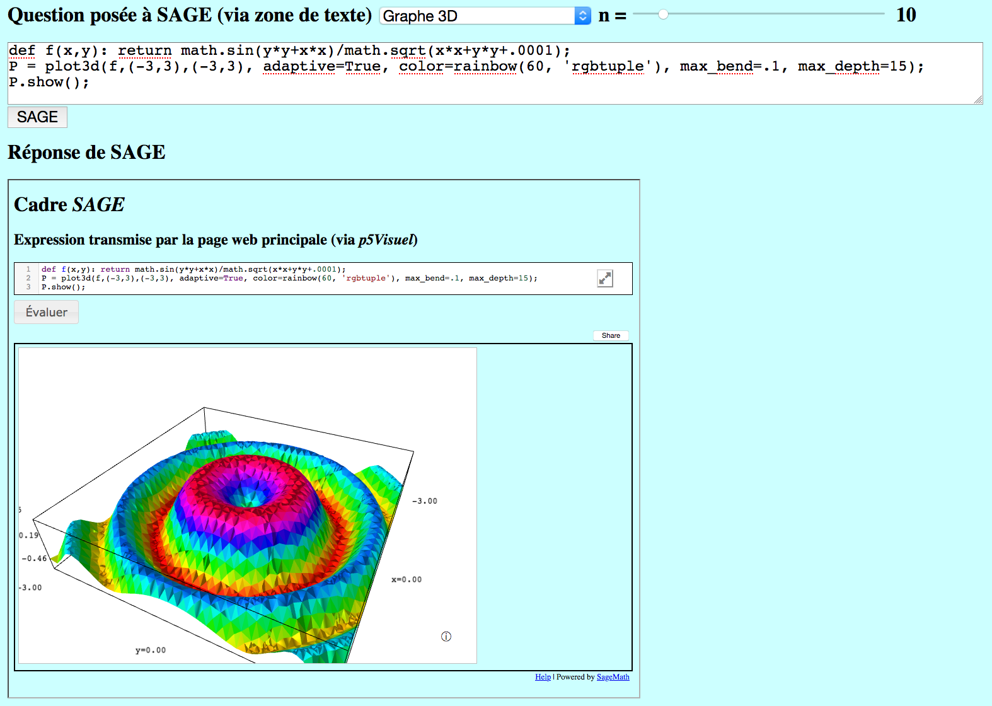Click the Cadre SAGE heading
992x706 pixels.
[69, 204]
